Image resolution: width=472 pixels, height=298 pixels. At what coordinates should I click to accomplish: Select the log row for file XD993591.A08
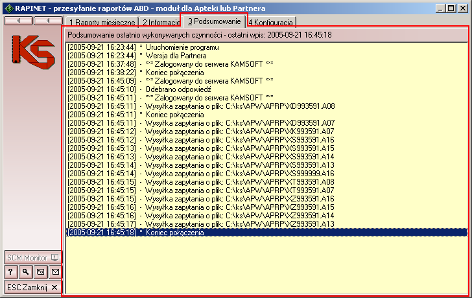(x=266, y=106)
